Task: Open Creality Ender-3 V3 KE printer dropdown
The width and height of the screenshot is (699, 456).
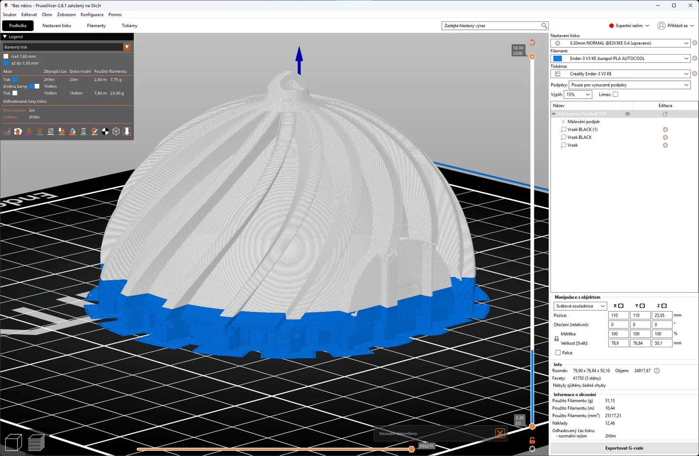Action: tap(620, 73)
